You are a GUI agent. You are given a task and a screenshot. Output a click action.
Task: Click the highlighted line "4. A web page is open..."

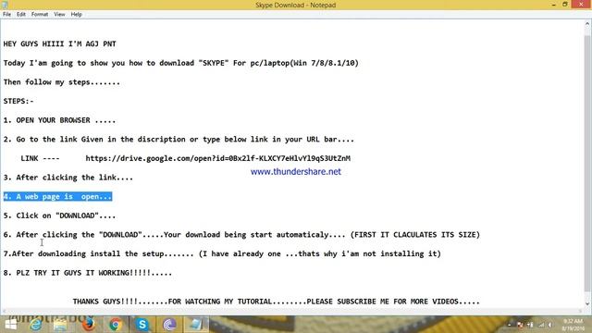(57, 196)
